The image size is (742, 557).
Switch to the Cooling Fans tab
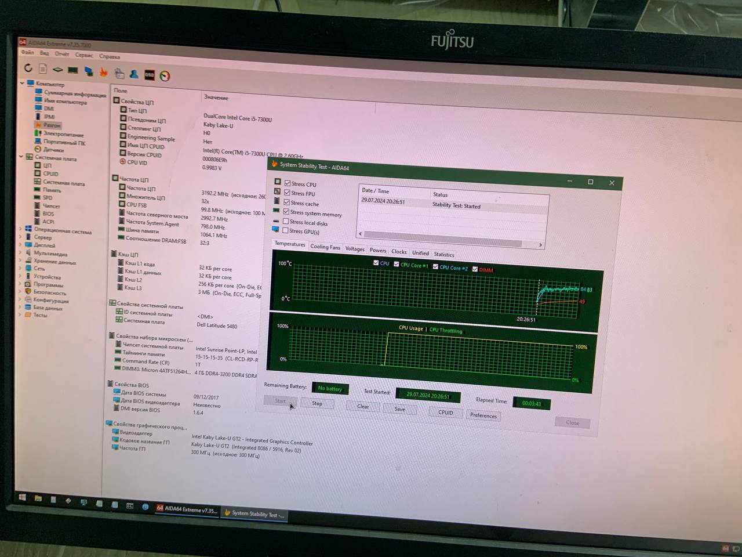tap(325, 247)
